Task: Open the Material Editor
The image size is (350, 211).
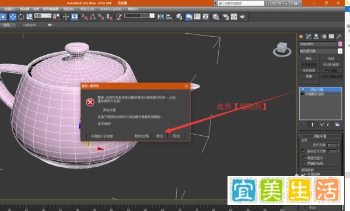Action: pos(216,17)
